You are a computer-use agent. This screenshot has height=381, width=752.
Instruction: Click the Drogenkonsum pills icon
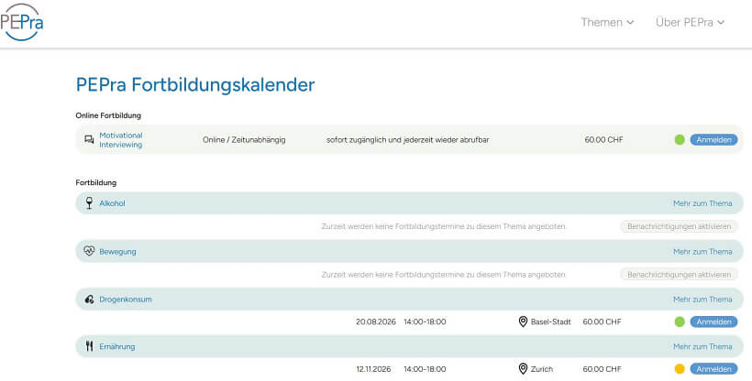click(x=89, y=299)
